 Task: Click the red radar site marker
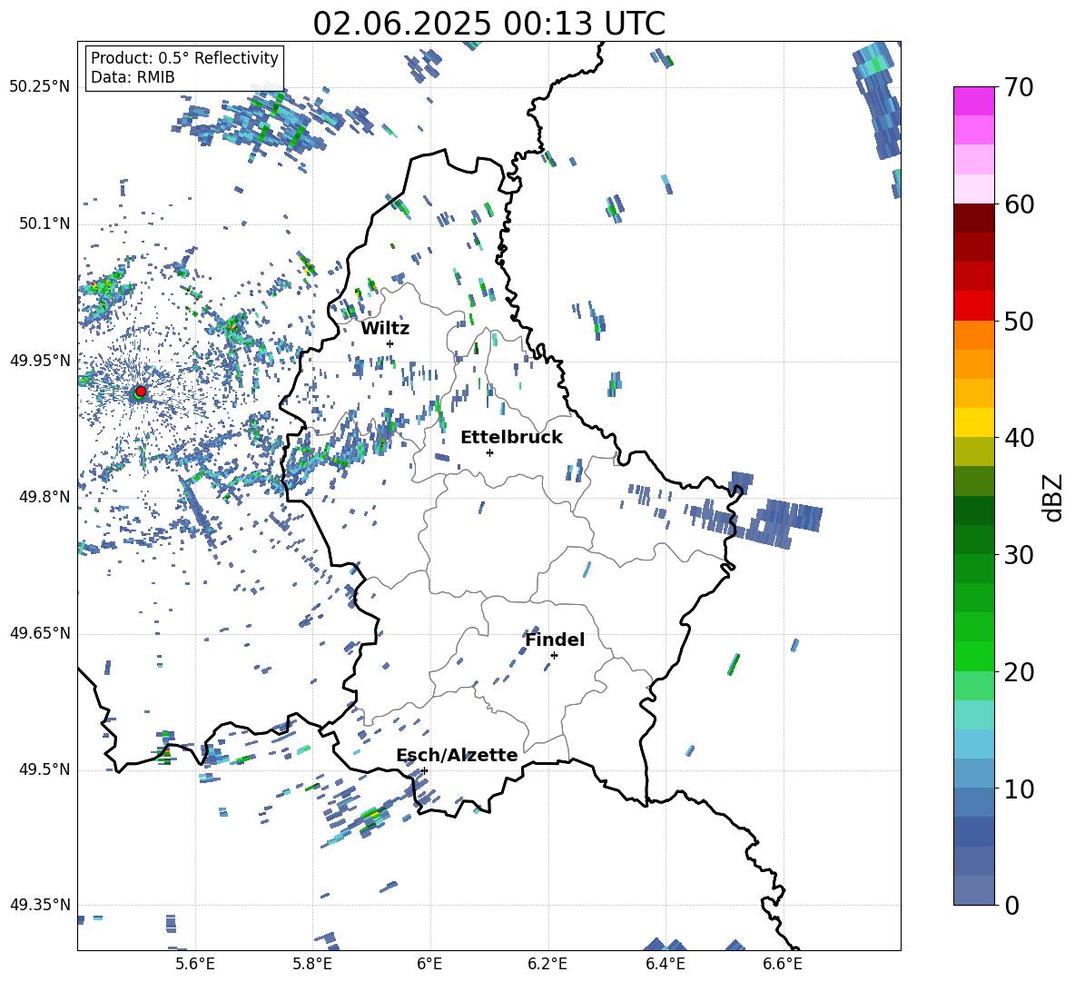pyautogui.click(x=141, y=391)
